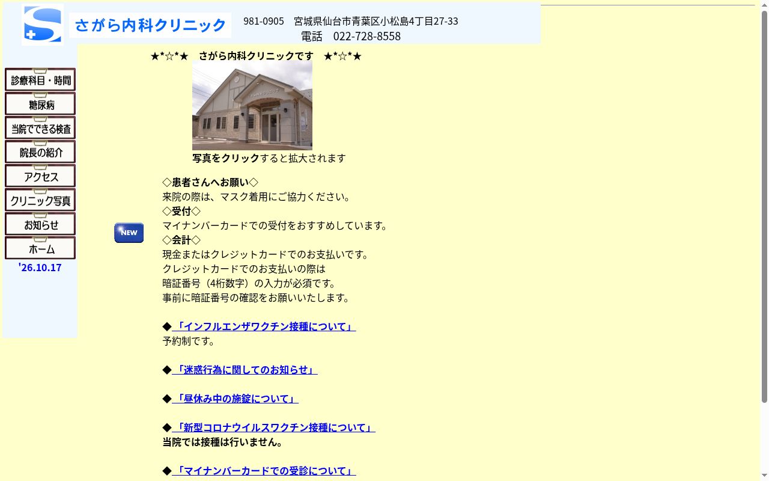Click the blue S clinic logo
The image size is (769, 481).
pos(42,25)
